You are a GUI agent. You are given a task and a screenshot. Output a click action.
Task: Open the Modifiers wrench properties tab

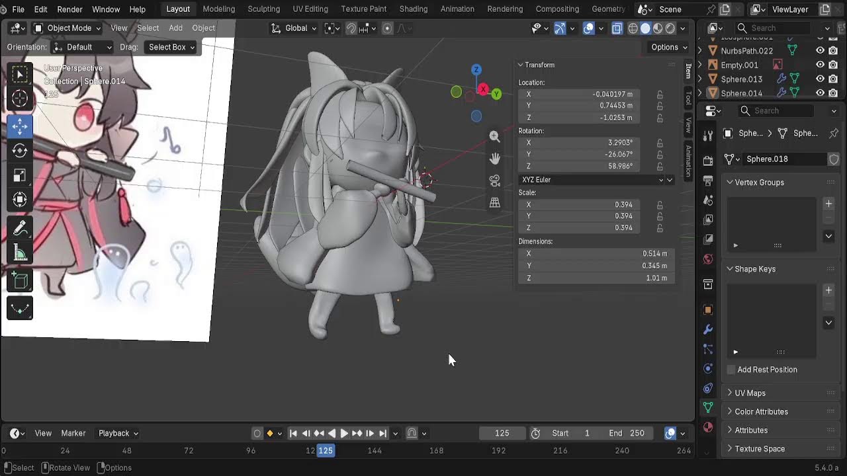708,329
